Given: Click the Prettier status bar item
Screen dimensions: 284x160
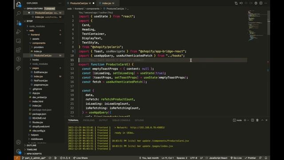Looking at the screenshot, I should [x=250, y=158].
